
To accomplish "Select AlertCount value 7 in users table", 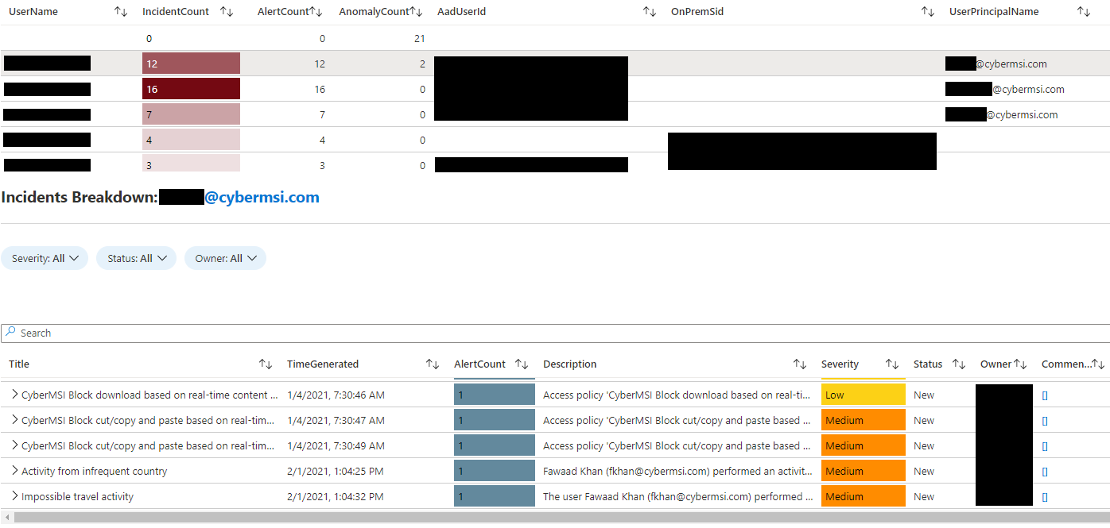I will pyautogui.click(x=322, y=114).
